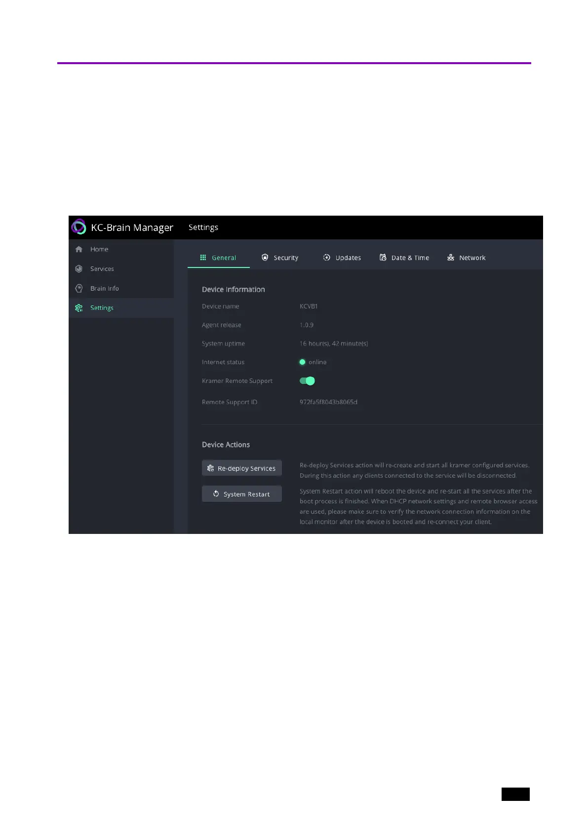
Task: Click the Home house icon in sidebar
Action: 79,249
